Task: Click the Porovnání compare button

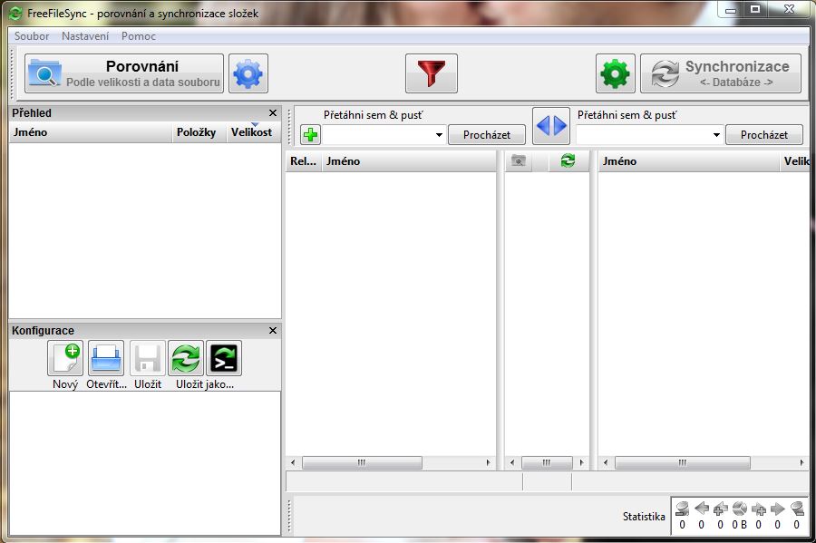Action: tap(124, 73)
